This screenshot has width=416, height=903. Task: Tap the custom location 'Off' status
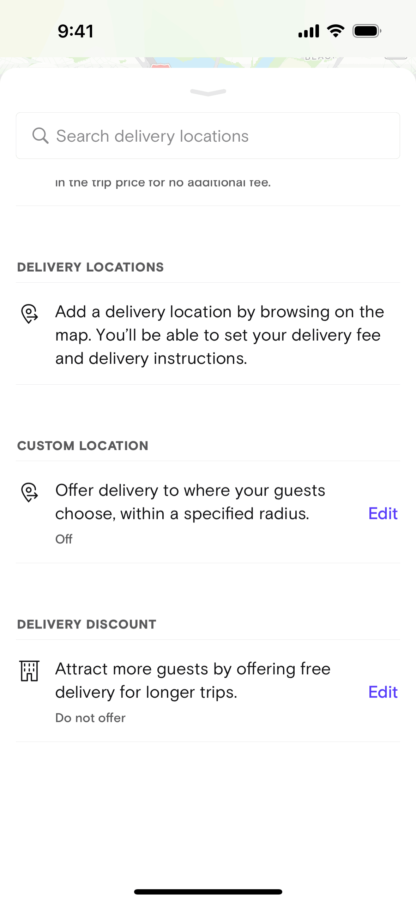coord(64,539)
